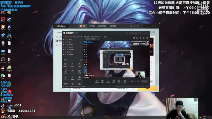This screenshot has width=212, height=119.
Task: Toggle the lock on last source row
Action: [x=66, y=54]
